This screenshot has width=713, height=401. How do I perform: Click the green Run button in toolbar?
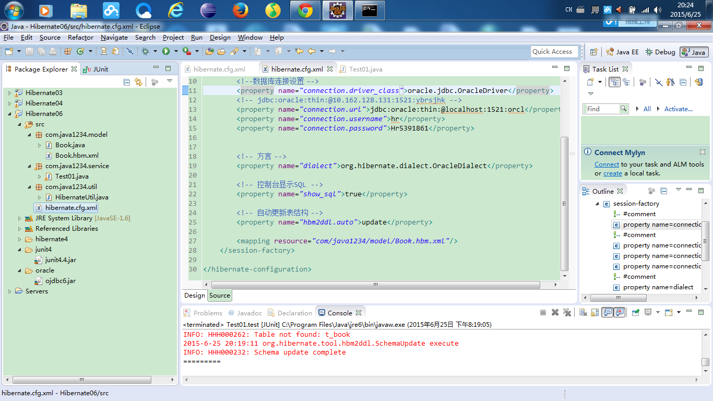click(166, 51)
